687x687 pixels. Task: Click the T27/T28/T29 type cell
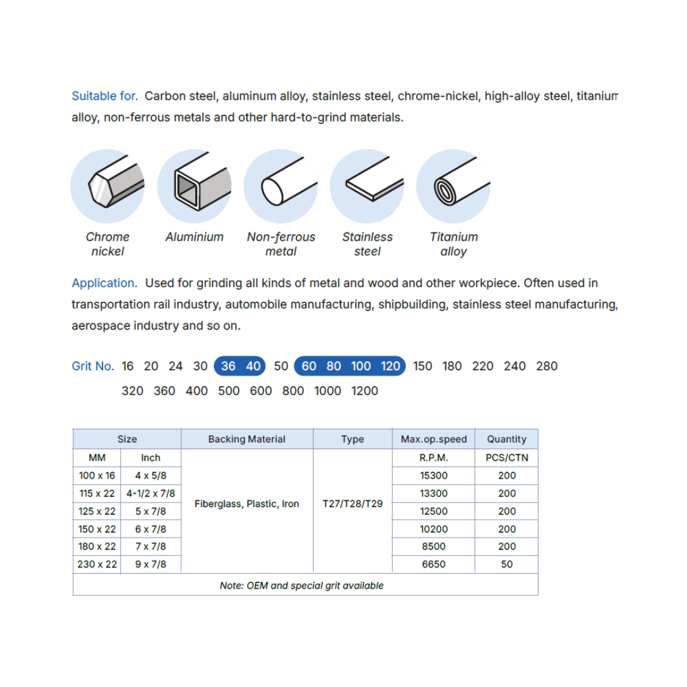(x=352, y=504)
